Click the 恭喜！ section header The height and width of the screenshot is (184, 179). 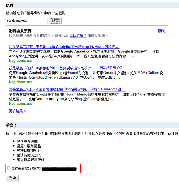pos(92,125)
